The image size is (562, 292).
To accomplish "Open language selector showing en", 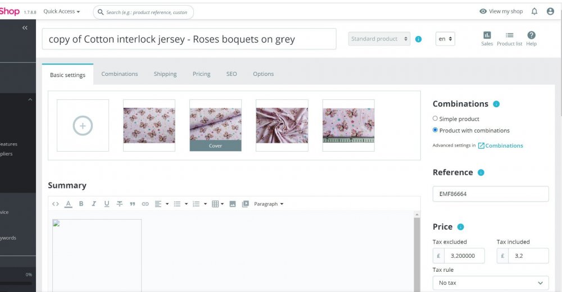I will click(445, 39).
